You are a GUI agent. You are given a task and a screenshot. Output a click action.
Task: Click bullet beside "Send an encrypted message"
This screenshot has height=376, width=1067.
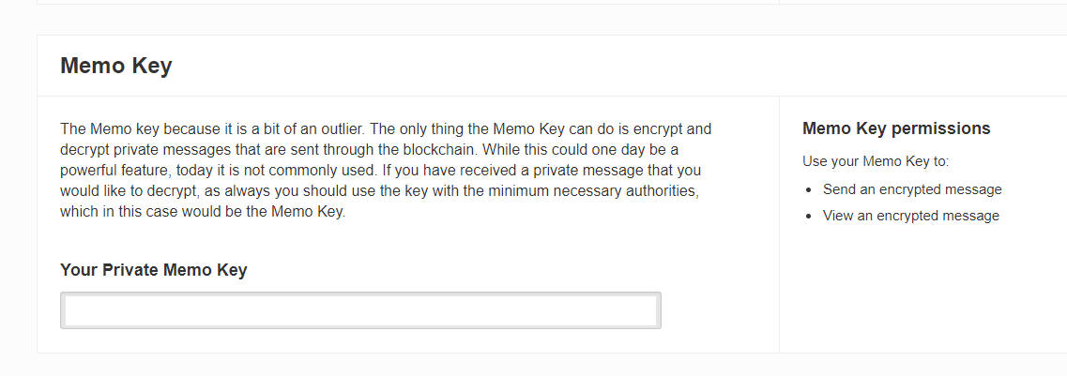(x=809, y=190)
